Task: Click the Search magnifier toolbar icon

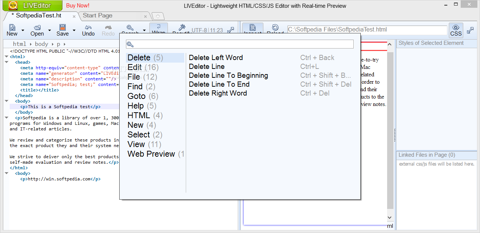Action: 130,27
